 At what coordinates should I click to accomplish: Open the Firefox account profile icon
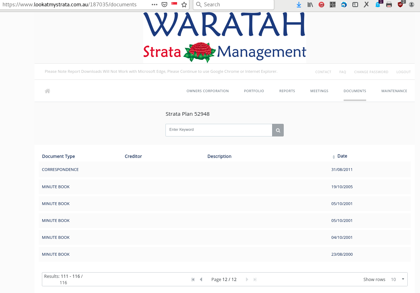pyautogui.click(x=412, y=5)
